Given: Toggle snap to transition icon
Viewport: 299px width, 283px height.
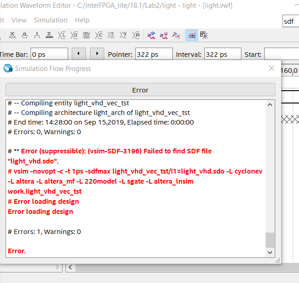Looking at the screenshot, I should click(x=192, y=35).
